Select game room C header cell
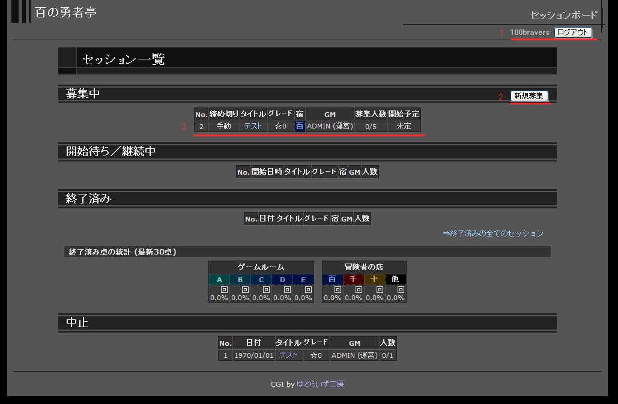This screenshot has width=618, height=404. coord(261,280)
